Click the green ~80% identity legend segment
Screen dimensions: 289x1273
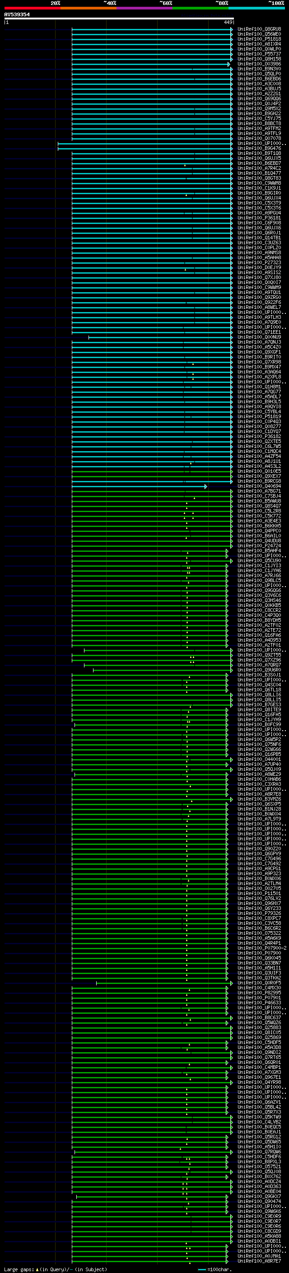(x=200, y=9)
